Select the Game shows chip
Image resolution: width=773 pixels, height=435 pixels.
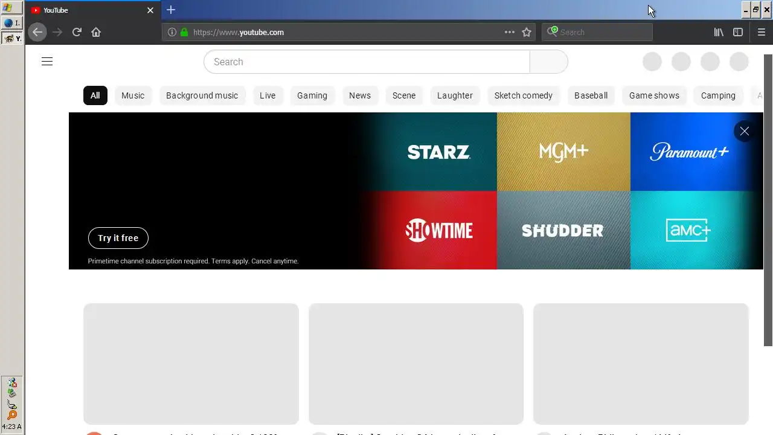click(654, 95)
